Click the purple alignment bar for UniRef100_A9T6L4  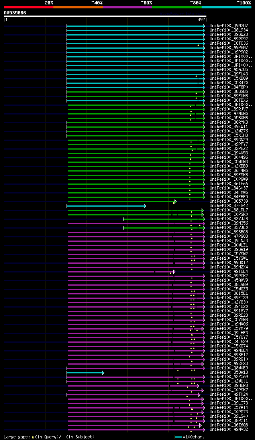coord(122,272)
